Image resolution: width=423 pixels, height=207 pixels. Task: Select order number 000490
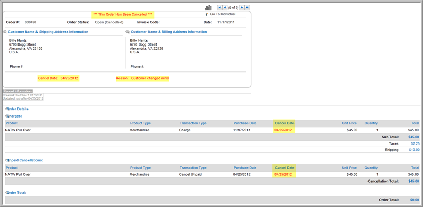[31, 22]
